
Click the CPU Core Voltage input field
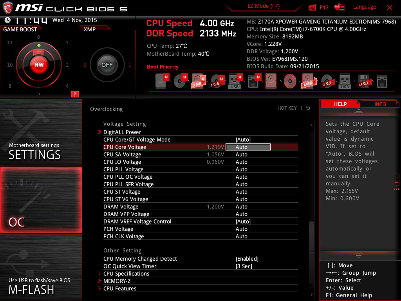248,147
